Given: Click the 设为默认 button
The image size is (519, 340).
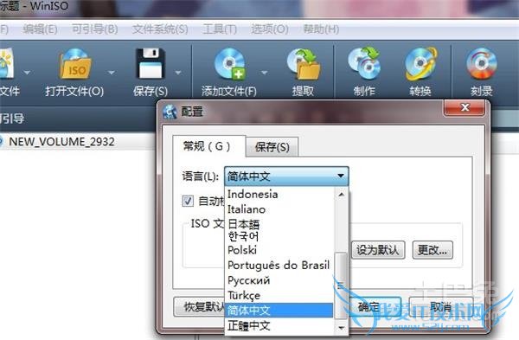Looking at the screenshot, I should pos(378,250).
